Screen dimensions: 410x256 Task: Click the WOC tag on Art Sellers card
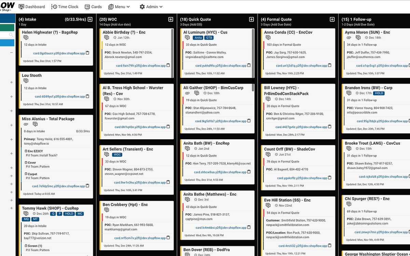point(117,155)
